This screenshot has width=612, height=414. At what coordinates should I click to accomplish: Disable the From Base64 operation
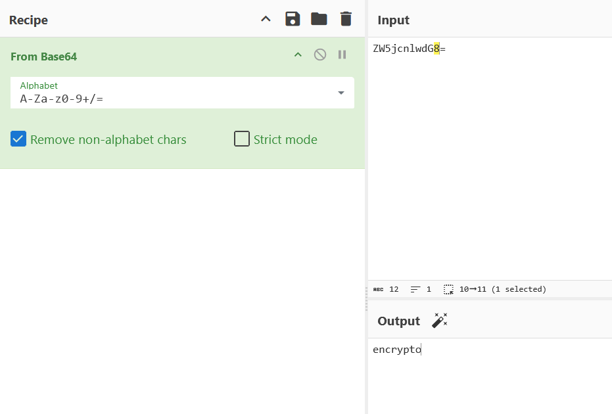click(320, 55)
